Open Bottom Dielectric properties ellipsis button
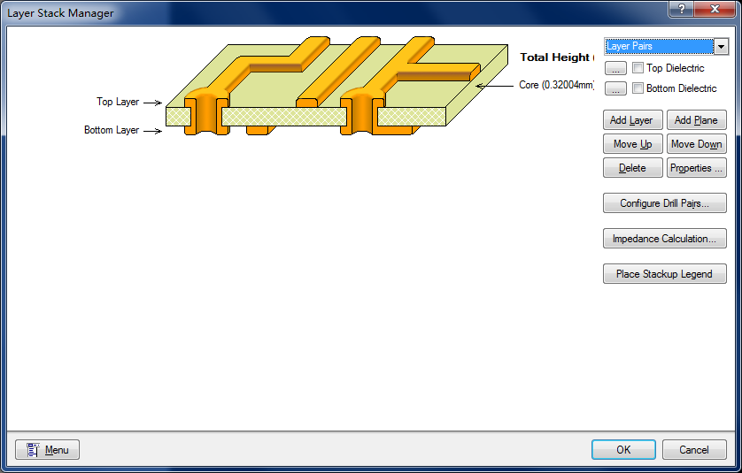Image resolution: width=742 pixels, height=473 pixels. [x=615, y=88]
